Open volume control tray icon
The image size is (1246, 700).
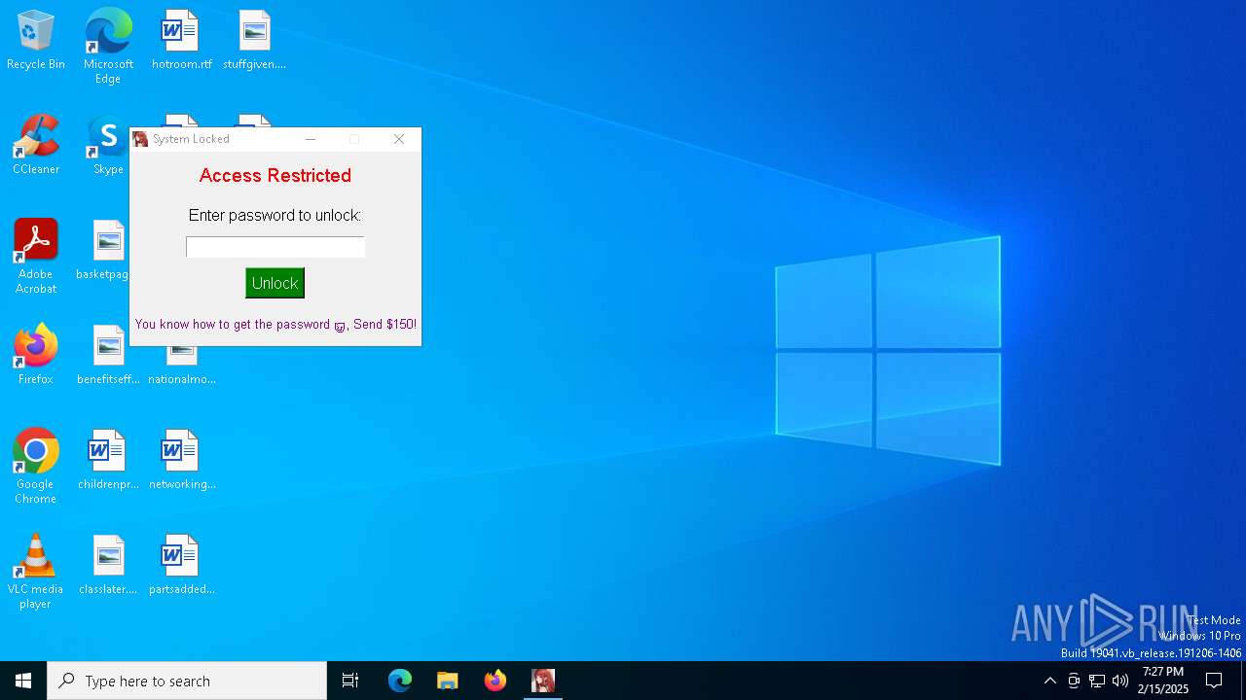click(x=1120, y=681)
